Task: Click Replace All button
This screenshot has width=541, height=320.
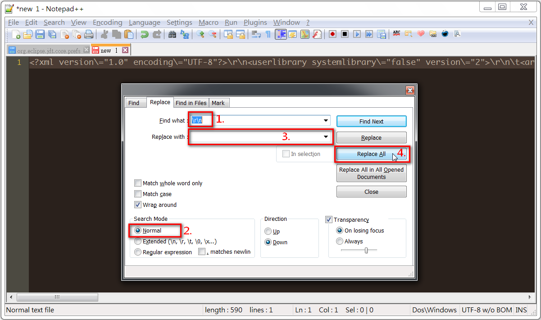Action: click(x=372, y=154)
